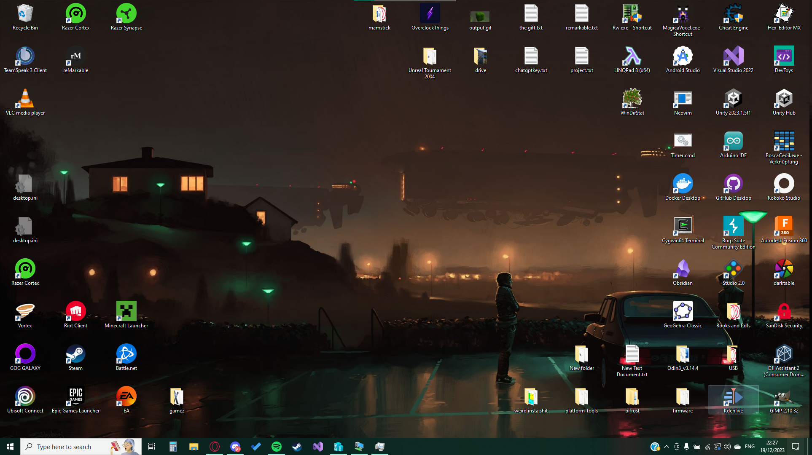
Task: Open the Opera browser taskbar icon
Action: (215, 447)
